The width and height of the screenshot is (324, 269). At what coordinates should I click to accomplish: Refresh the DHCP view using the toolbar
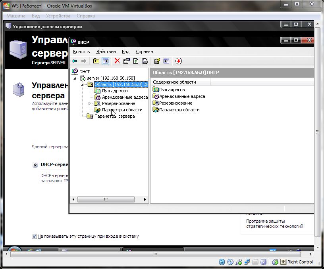pyautogui.click(x=136, y=61)
